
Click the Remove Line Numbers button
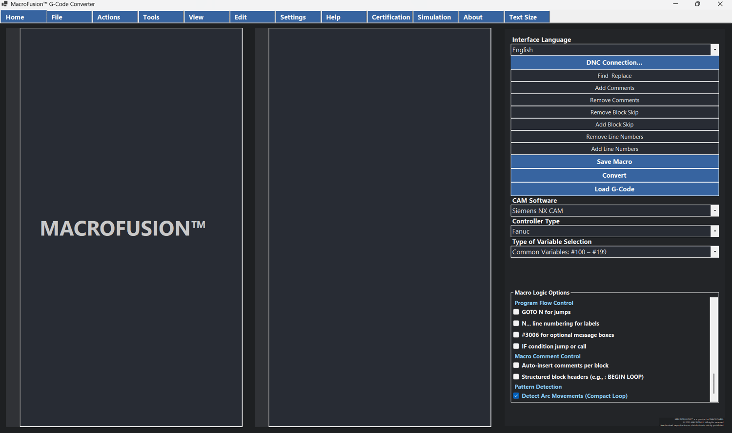pyautogui.click(x=614, y=137)
